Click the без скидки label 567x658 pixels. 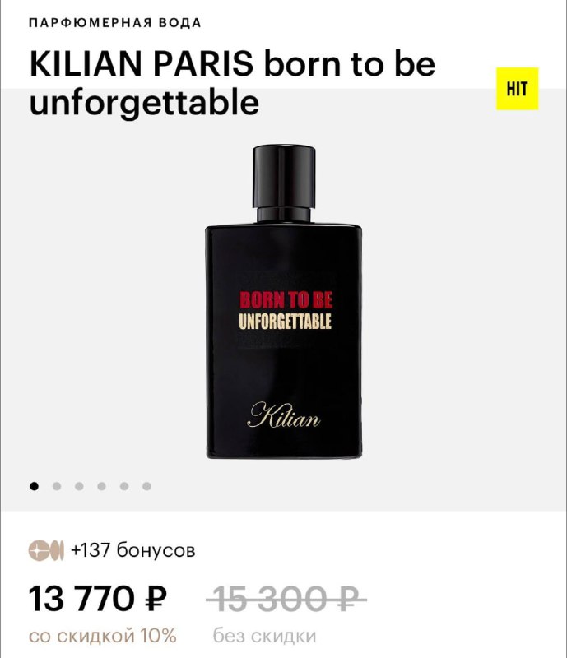[x=265, y=636]
